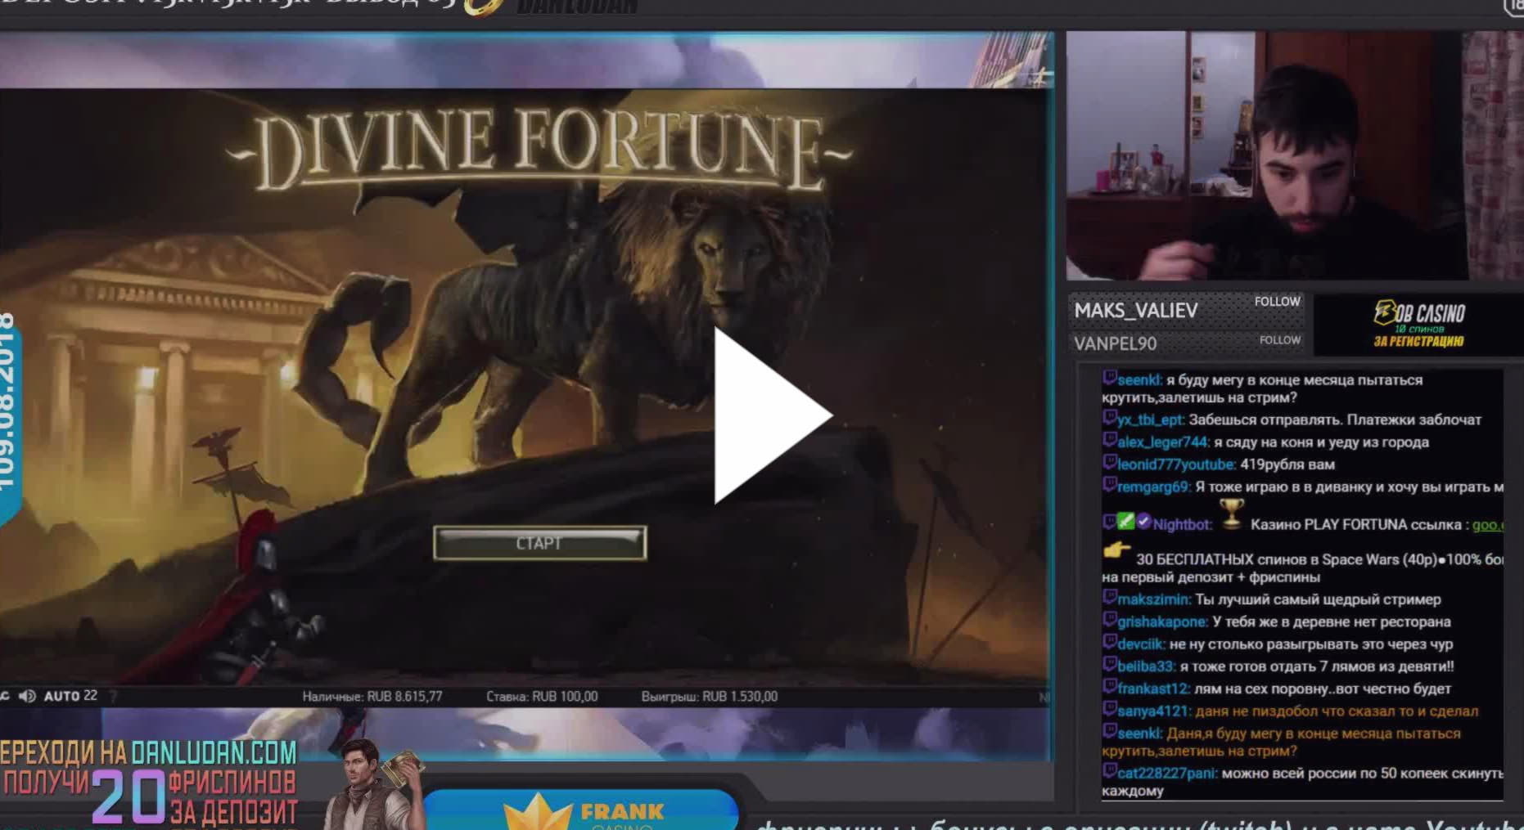
Task: Open the Bob Casino banner
Action: point(1418,325)
